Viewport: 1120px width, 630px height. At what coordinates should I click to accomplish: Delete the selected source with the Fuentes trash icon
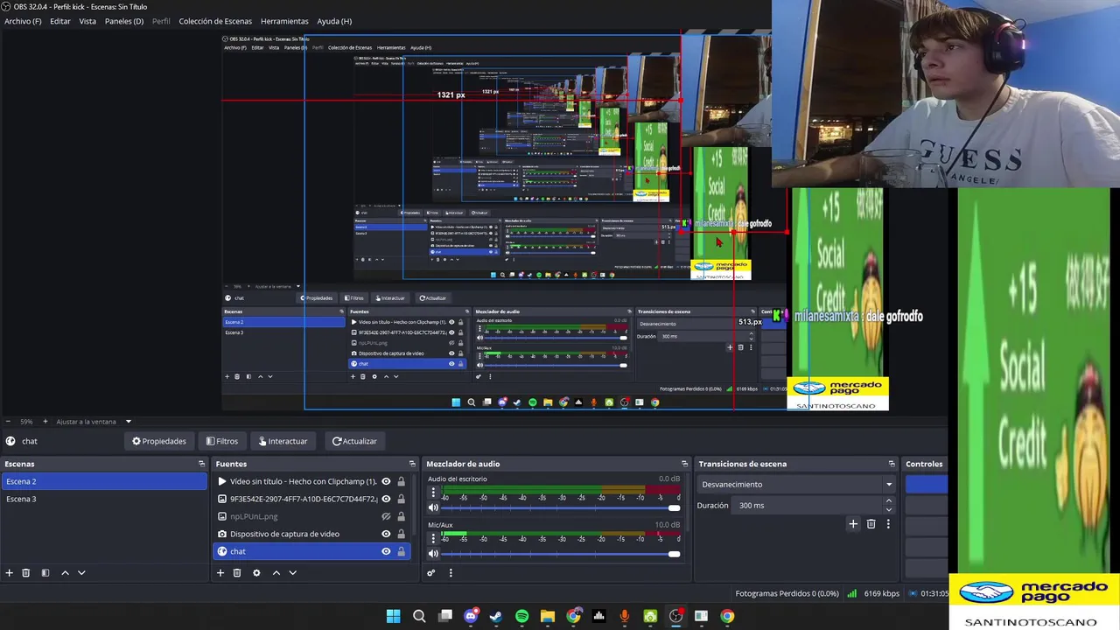[x=237, y=573]
